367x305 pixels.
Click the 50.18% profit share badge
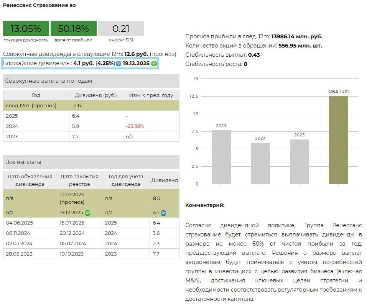pos(73,28)
